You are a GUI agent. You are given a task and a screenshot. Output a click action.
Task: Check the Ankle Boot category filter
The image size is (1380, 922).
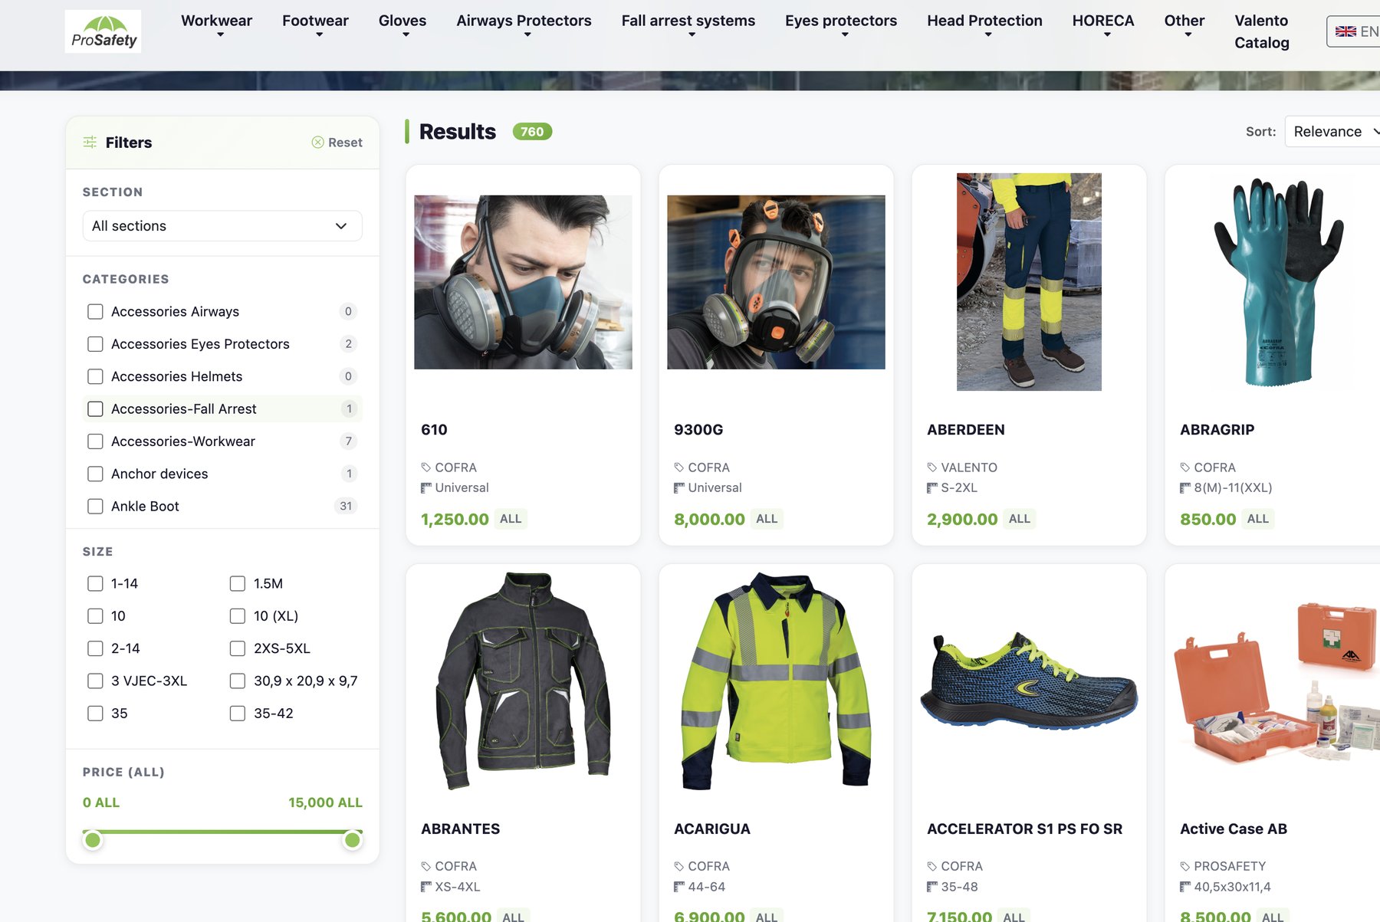pos(95,507)
